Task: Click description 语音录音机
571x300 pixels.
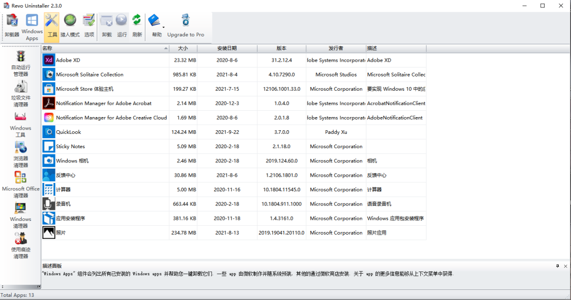Action: click(x=379, y=204)
